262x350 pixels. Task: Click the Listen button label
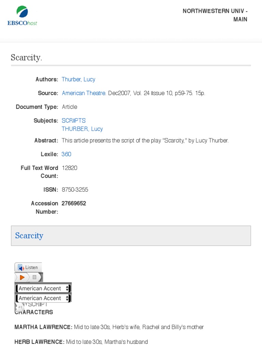pos(32,267)
